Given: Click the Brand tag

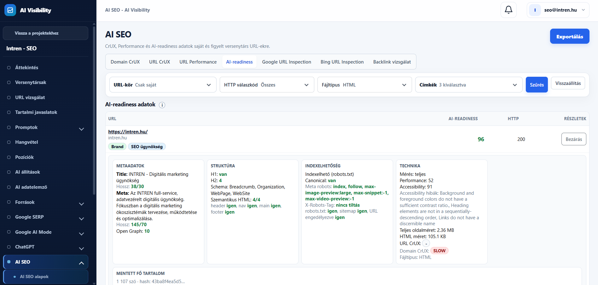Looking at the screenshot, I should (117, 147).
